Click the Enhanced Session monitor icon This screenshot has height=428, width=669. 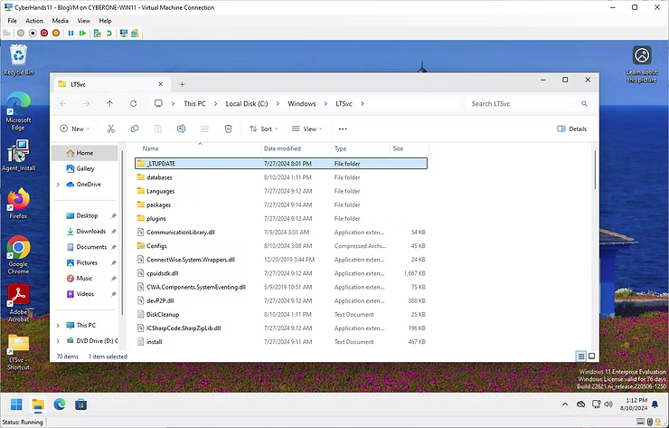point(124,33)
